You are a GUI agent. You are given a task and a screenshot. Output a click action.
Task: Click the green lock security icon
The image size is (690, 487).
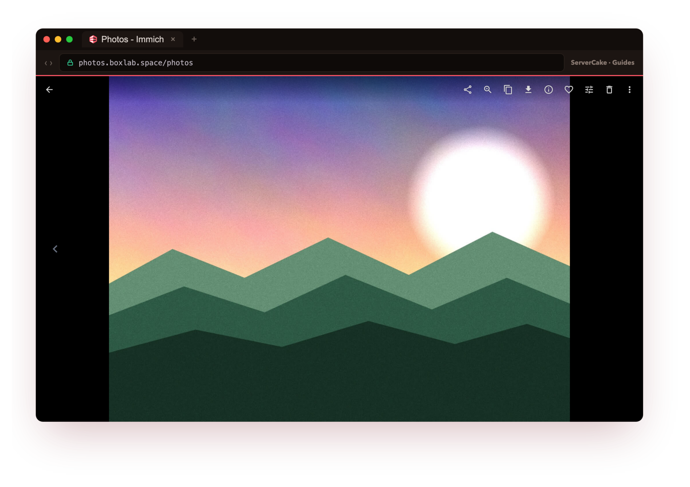70,62
